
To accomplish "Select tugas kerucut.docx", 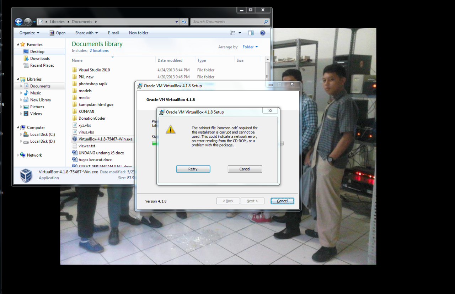I will pyautogui.click(x=95, y=160).
